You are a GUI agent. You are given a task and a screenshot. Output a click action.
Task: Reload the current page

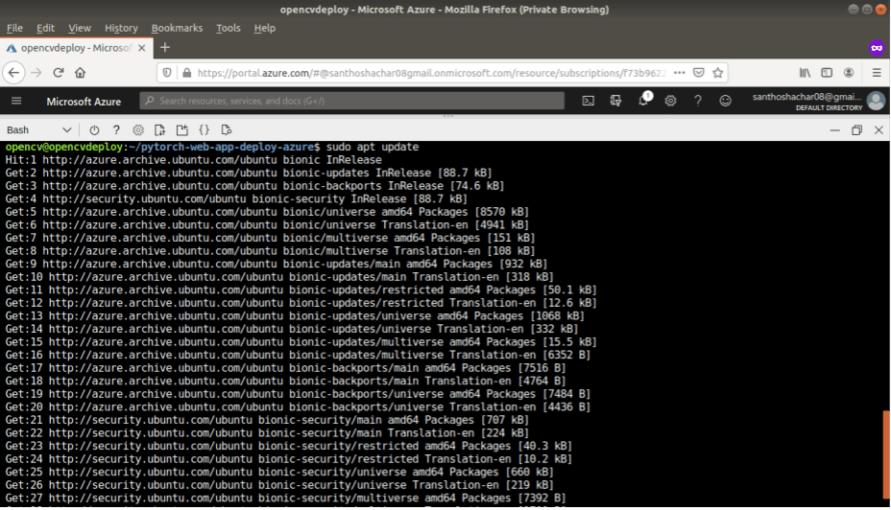[58, 73]
